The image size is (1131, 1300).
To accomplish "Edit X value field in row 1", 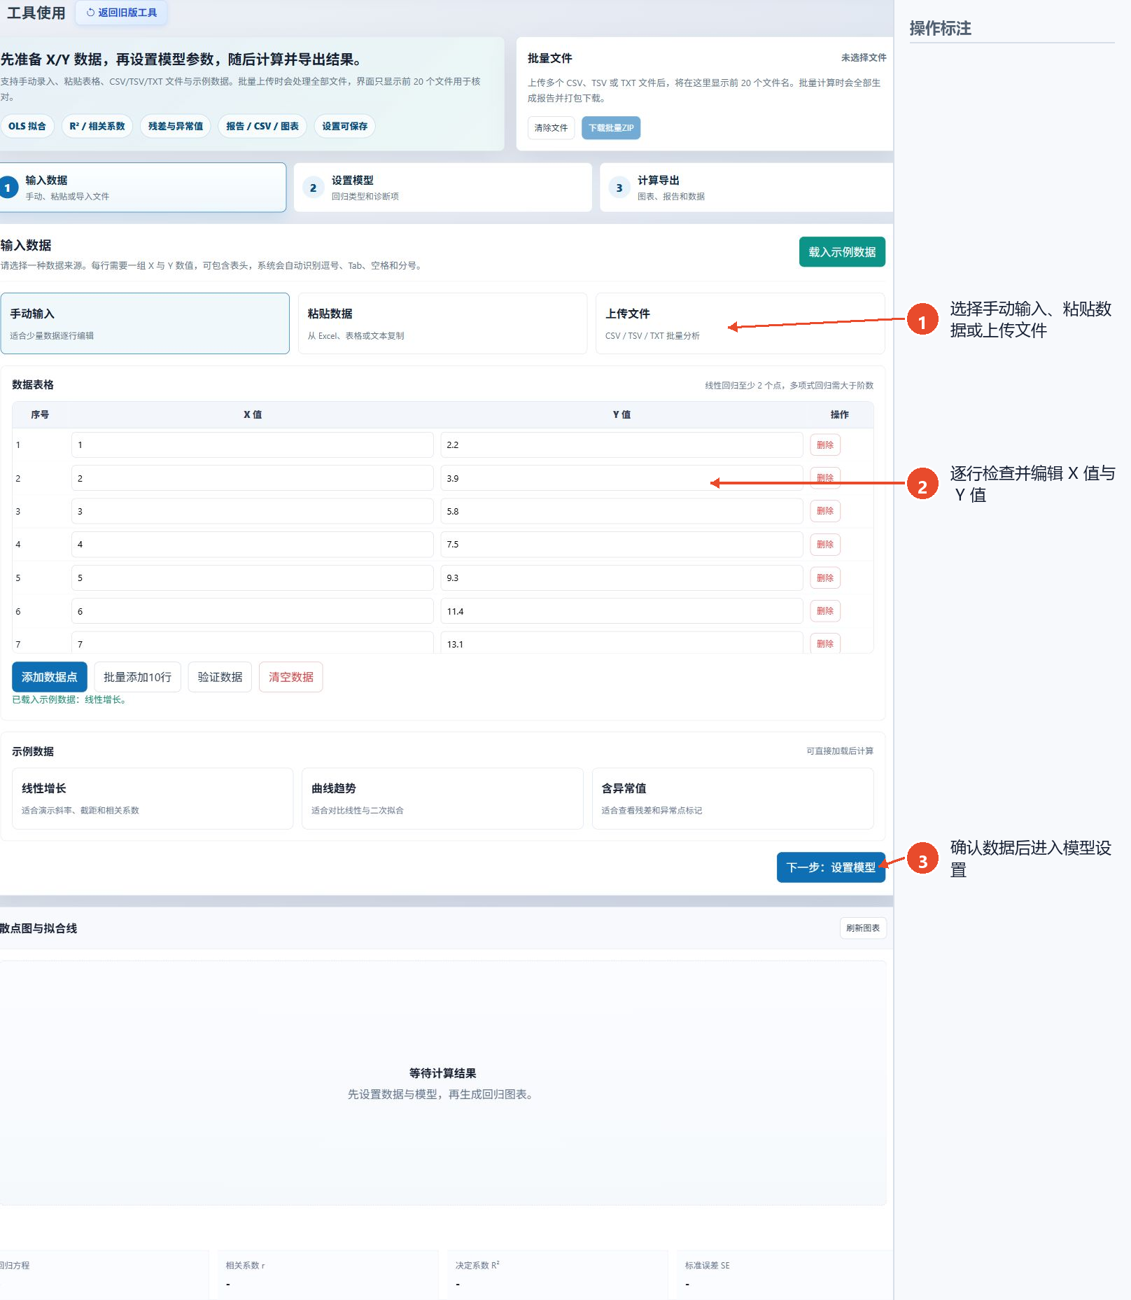I will point(253,445).
